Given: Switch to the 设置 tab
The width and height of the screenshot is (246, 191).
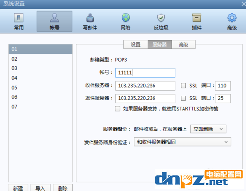Looking at the screenshot, I should click(136, 44).
